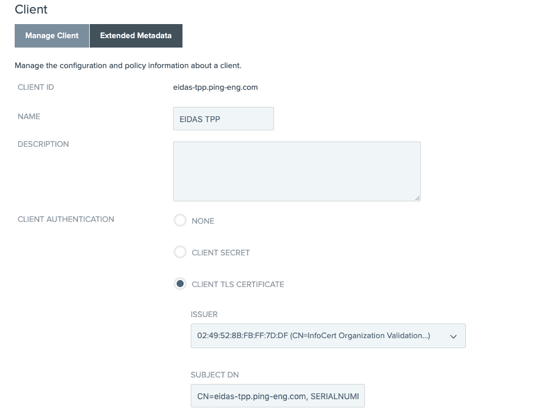Image resolution: width=541 pixels, height=418 pixels.
Task: Click the Name field containing EIDAS TPP
Action: [x=223, y=119]
